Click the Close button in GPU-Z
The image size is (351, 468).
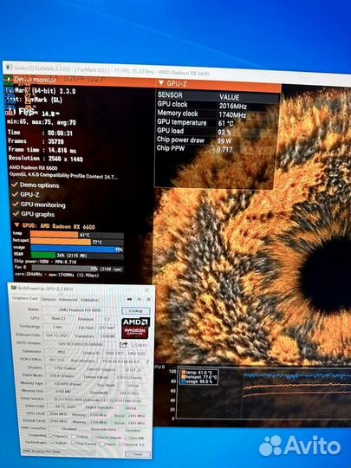pos(138,454)
